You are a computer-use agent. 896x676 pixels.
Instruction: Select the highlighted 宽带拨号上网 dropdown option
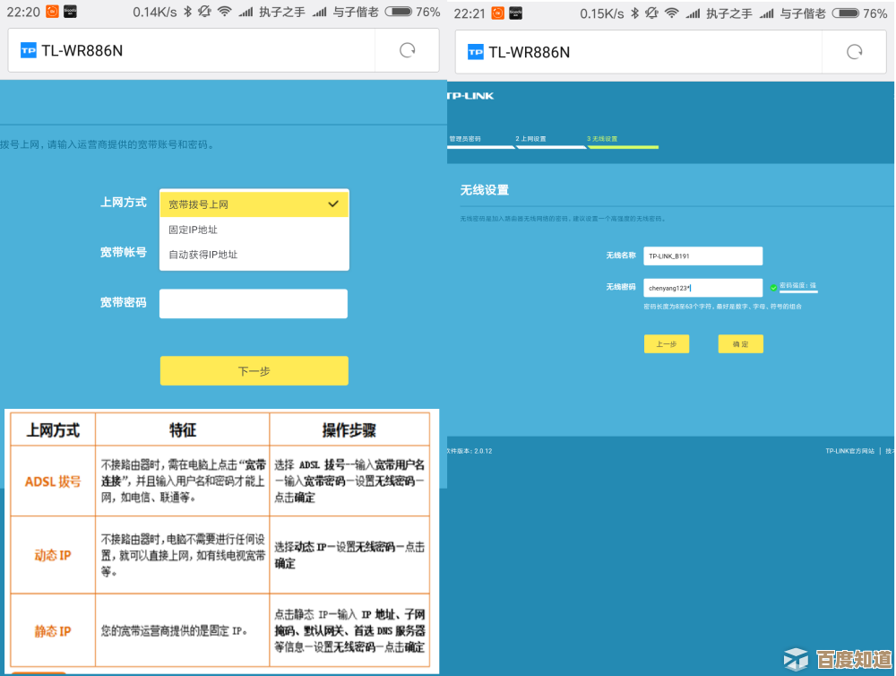254,204
